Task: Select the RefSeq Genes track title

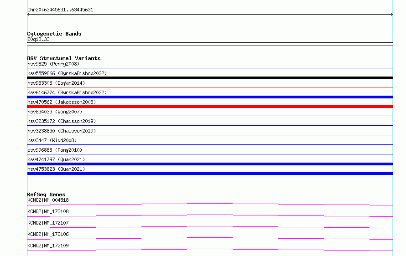Action: click(47, 195)
